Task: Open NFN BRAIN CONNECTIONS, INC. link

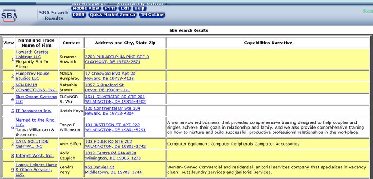Action: (x=36, y=87)
